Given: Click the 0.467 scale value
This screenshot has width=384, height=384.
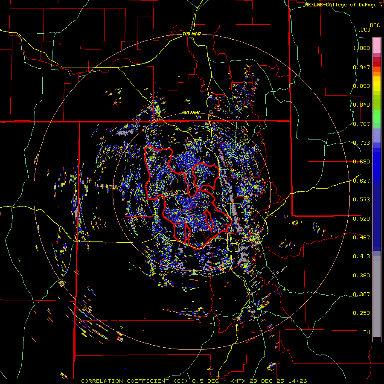Looking at the screenshot, I should coord(361,237).
